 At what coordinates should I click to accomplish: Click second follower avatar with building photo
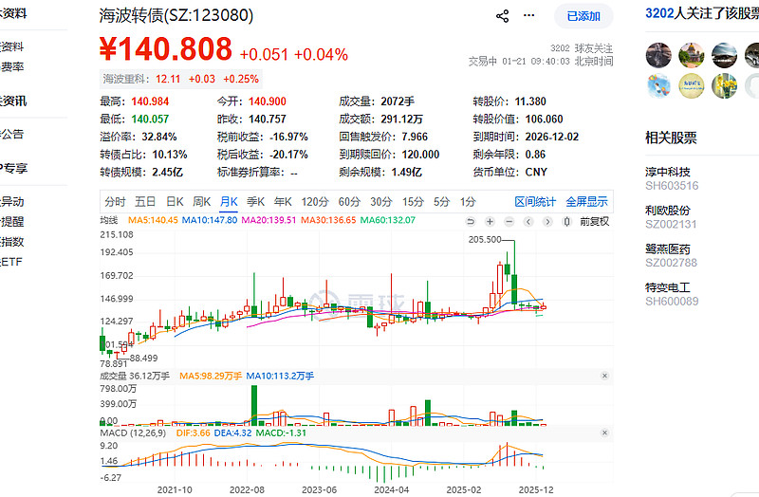[692, 55]
